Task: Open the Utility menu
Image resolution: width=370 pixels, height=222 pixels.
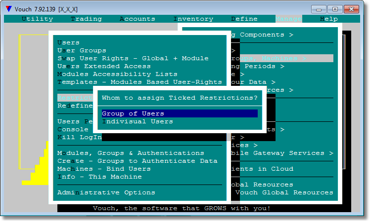Action: pyautogui.click(x=37, y=19)
